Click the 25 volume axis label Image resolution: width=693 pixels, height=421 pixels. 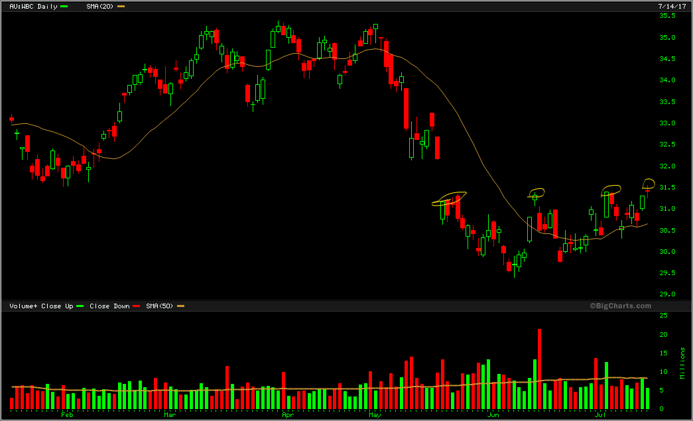pos(663,316)
